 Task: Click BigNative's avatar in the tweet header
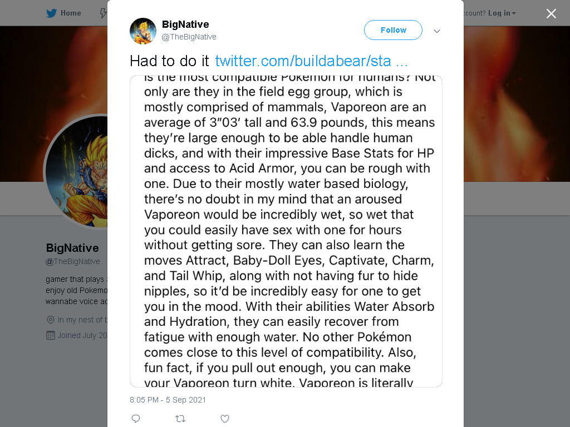tap(143, 31)
